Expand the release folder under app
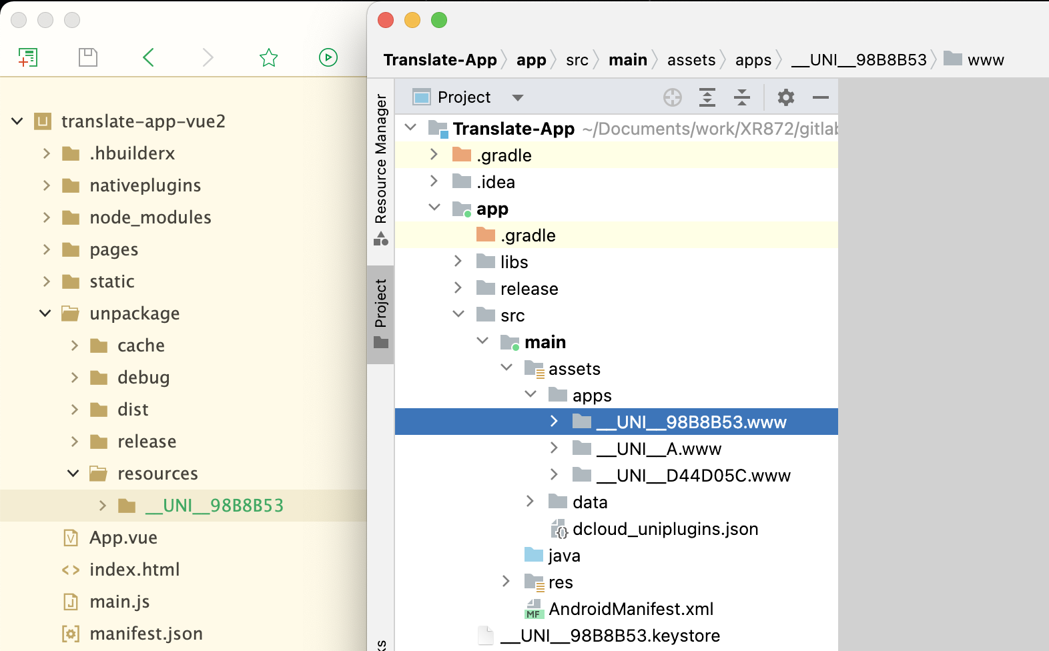Screen dimensions: 1049x651 pos(458,288)
